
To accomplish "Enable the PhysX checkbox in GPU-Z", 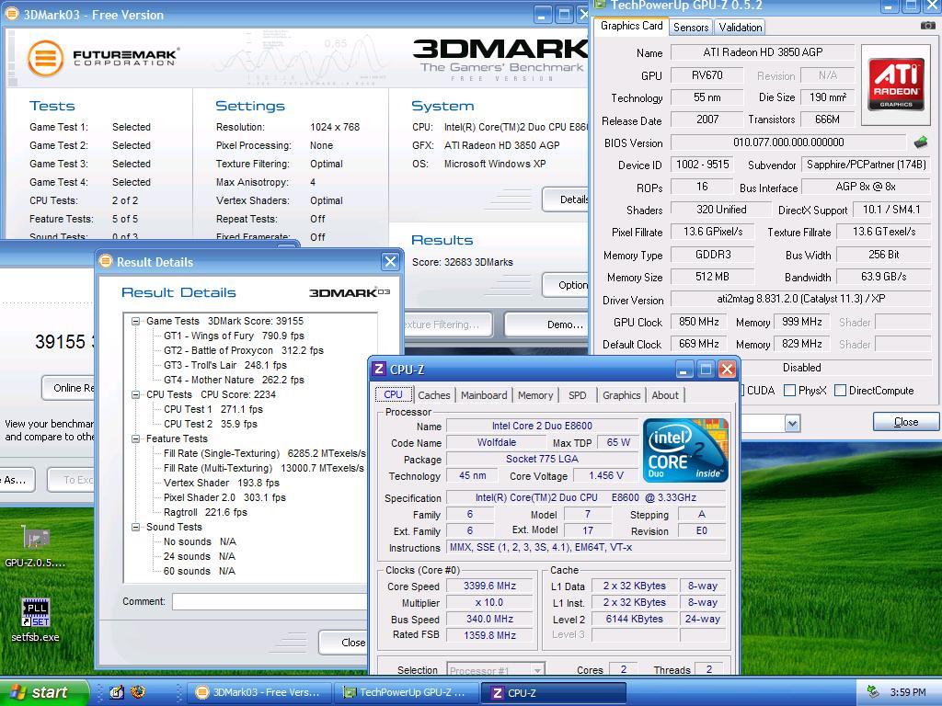I will click(790, 390).
